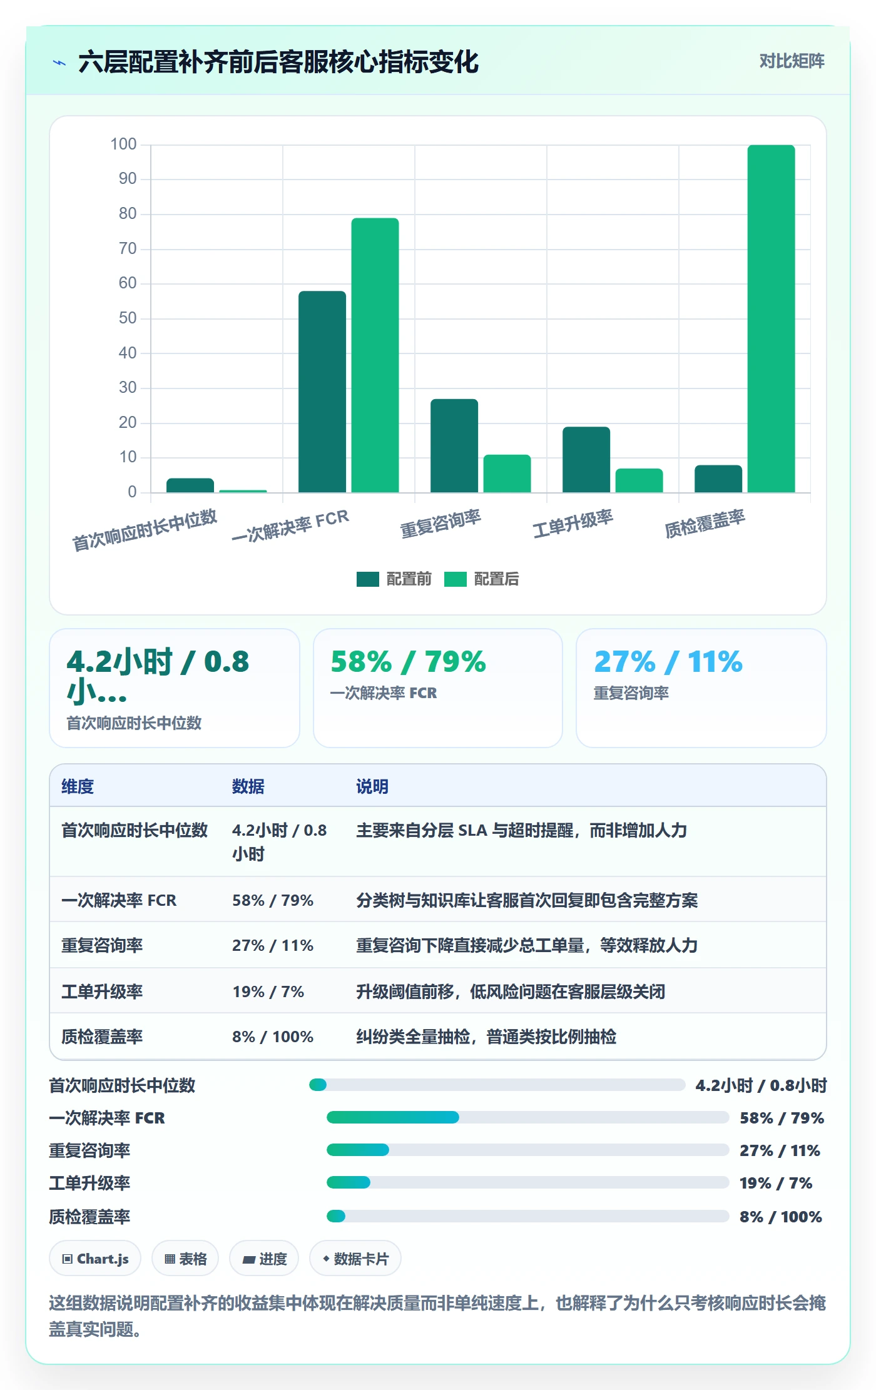The height and width of the screenshot is (1390, 876).
Task: Click the 配置后 bar for 一次解决率 FCR
Action: [375, 355]
